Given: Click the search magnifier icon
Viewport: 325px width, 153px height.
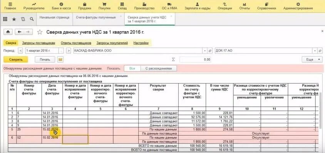Looking at the screenshot, I should click(32, 19).
